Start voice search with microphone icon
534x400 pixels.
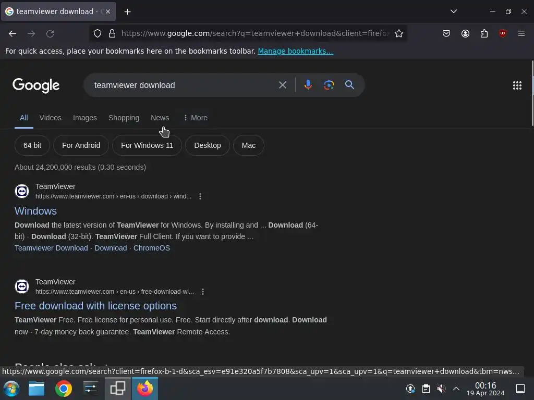pyautogui.click(x=308, y=85)
